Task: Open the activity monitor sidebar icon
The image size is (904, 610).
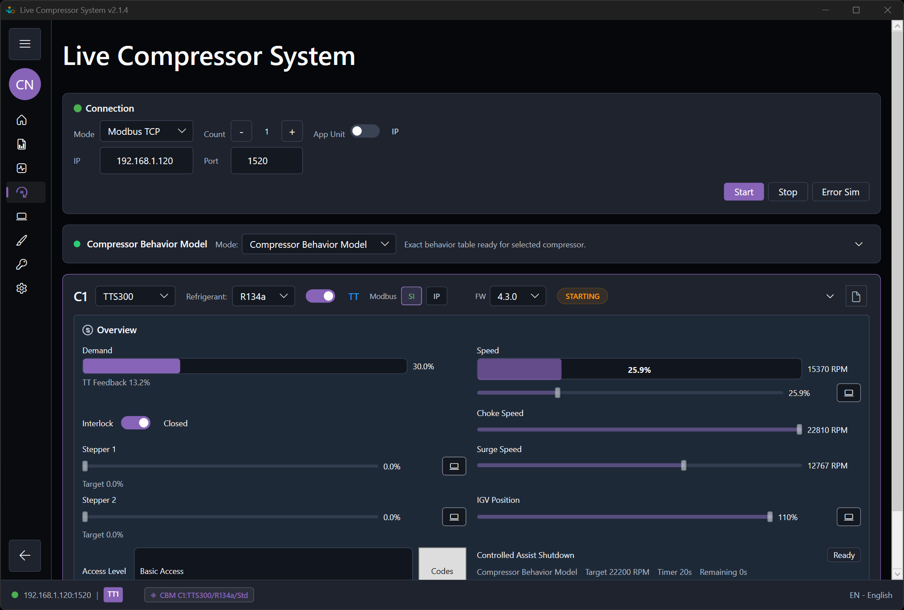Action: click(22, 168)
